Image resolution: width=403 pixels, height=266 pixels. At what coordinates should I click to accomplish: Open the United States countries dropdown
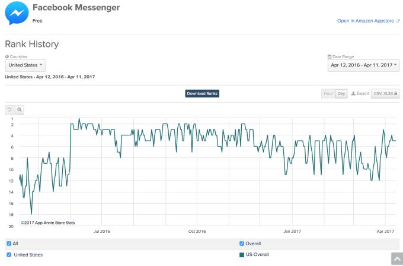(x=25, y=65)
